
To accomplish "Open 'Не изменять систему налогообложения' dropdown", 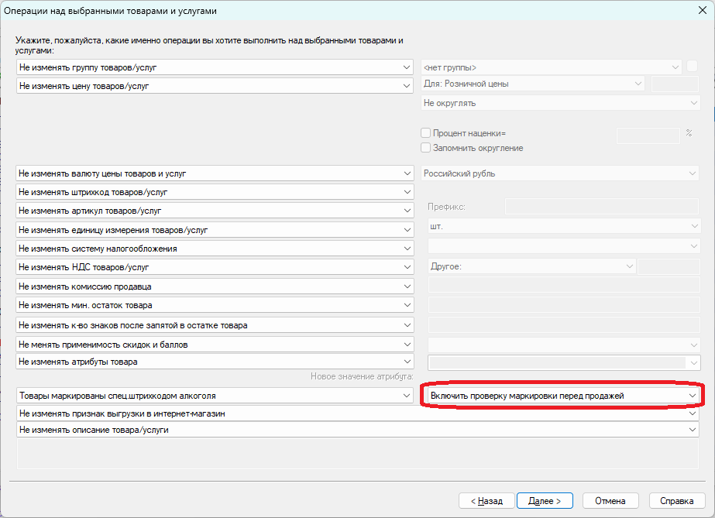I will 215,249.
